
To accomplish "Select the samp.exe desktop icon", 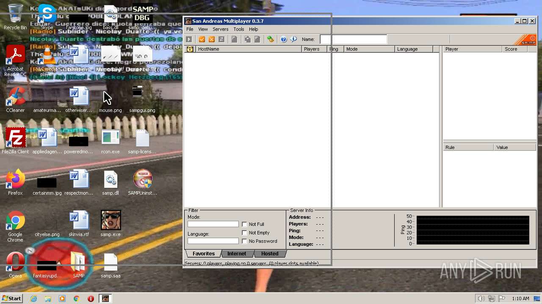I will pos(111,224).
